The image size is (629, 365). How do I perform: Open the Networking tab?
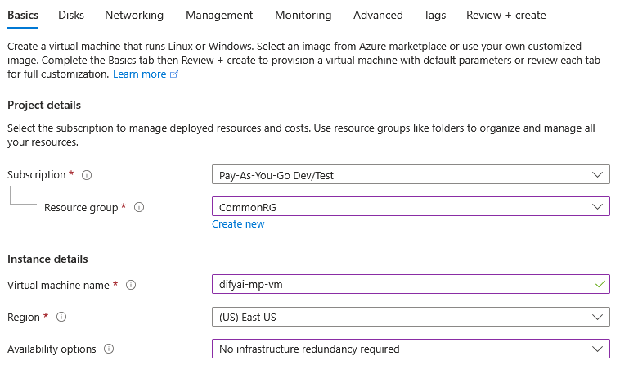point(134,16)
